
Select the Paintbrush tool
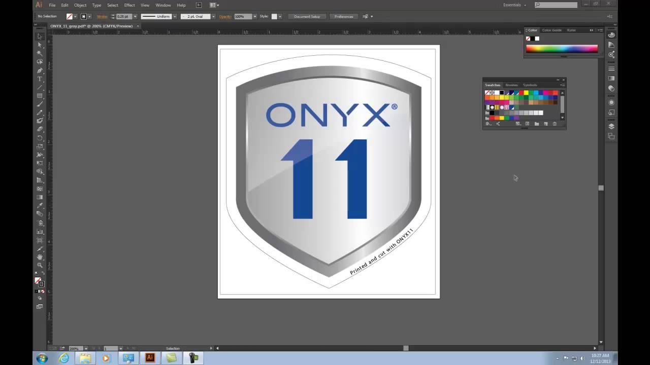[40, 104]
